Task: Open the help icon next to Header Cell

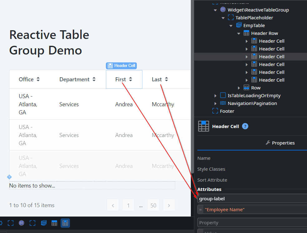Action: tap(245, 126)
